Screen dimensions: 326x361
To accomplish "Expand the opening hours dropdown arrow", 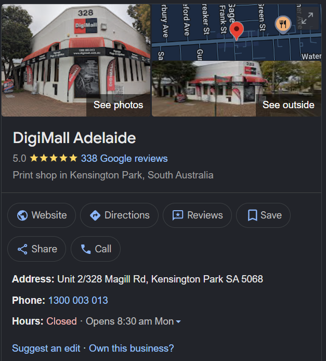I will [x=178, y=321].
